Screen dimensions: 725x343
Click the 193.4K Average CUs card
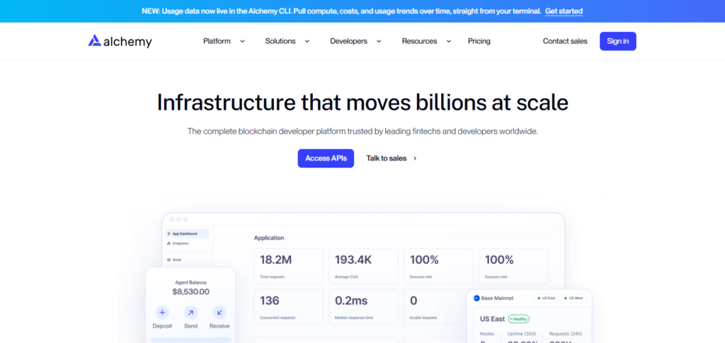click(x=363, y=266)
